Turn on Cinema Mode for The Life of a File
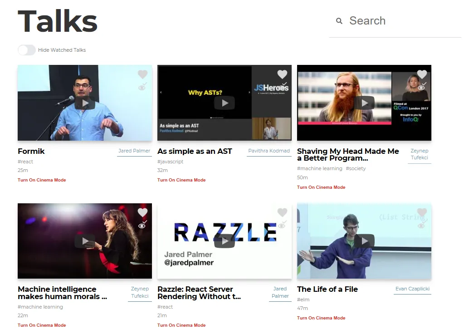This screenshot has height=334, width=464. pos(321,318)
